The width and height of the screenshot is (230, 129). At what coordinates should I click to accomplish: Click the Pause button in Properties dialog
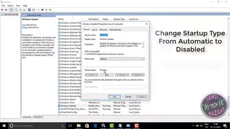point(122,75)
